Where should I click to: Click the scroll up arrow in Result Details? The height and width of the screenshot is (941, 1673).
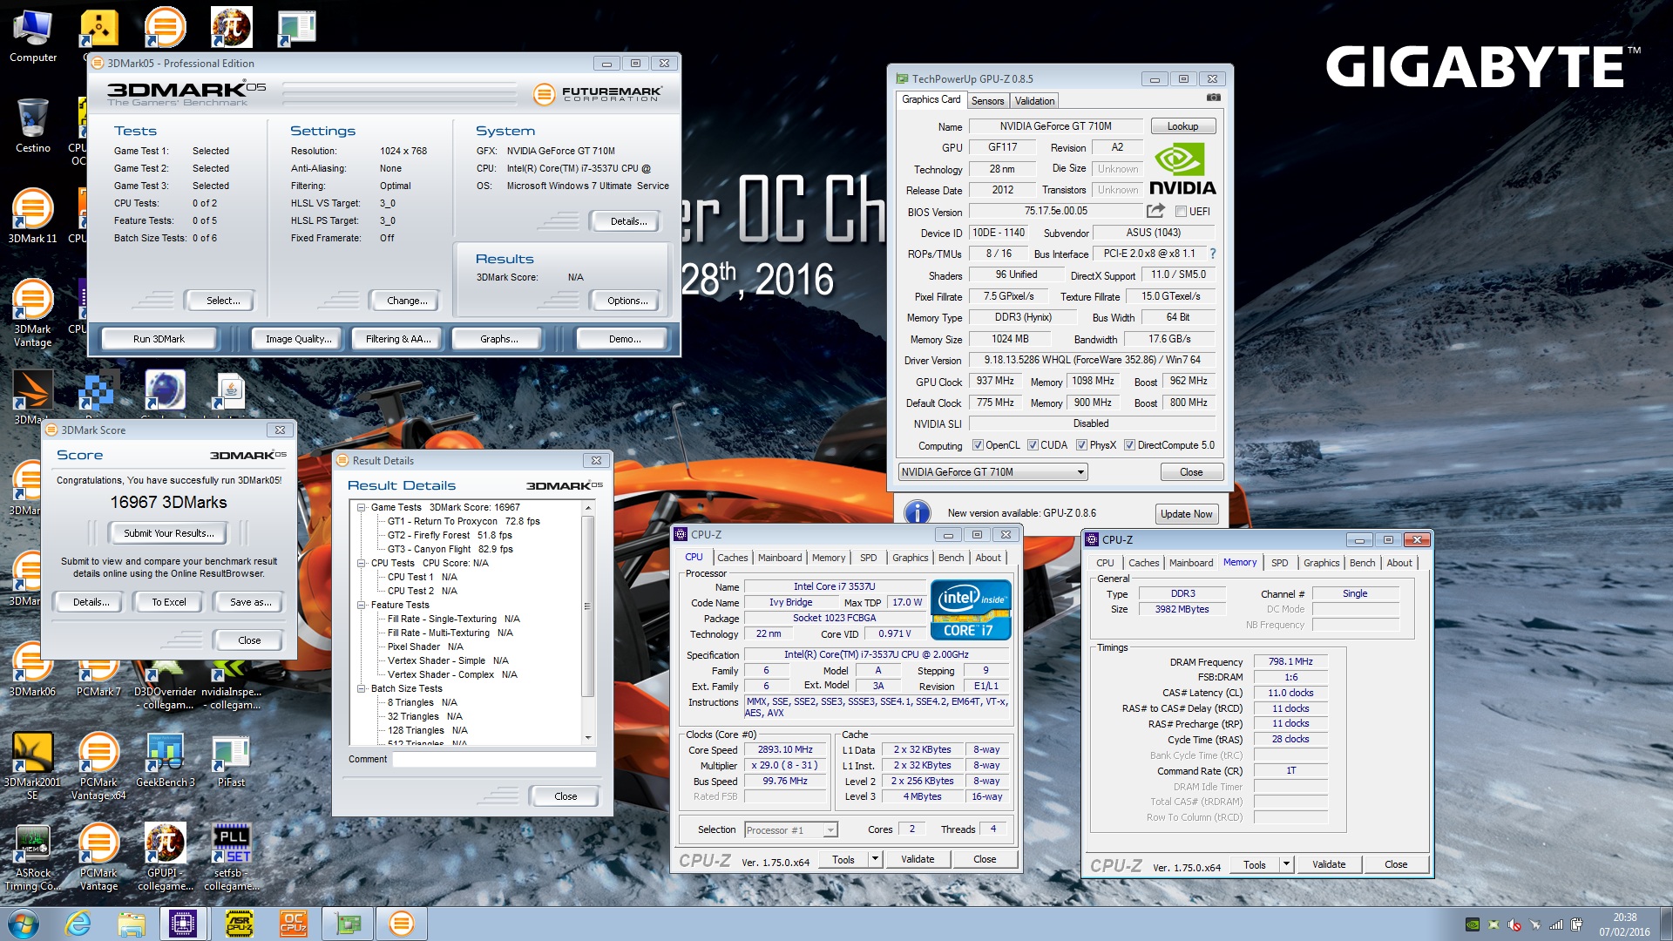point(587,507)
